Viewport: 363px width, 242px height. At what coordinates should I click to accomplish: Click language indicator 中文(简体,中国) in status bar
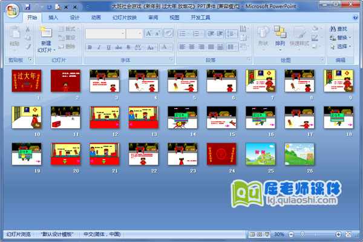point(100,234)
